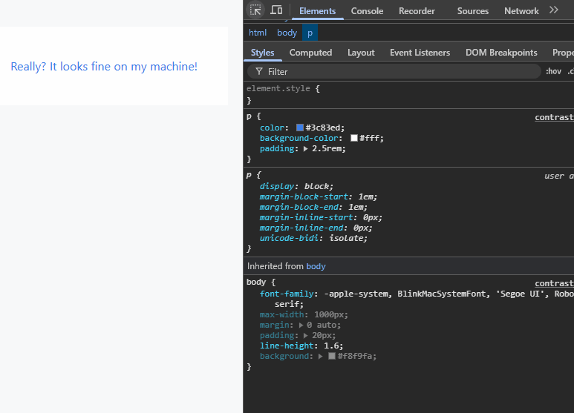Click the element.style selector text

(278, 88)
